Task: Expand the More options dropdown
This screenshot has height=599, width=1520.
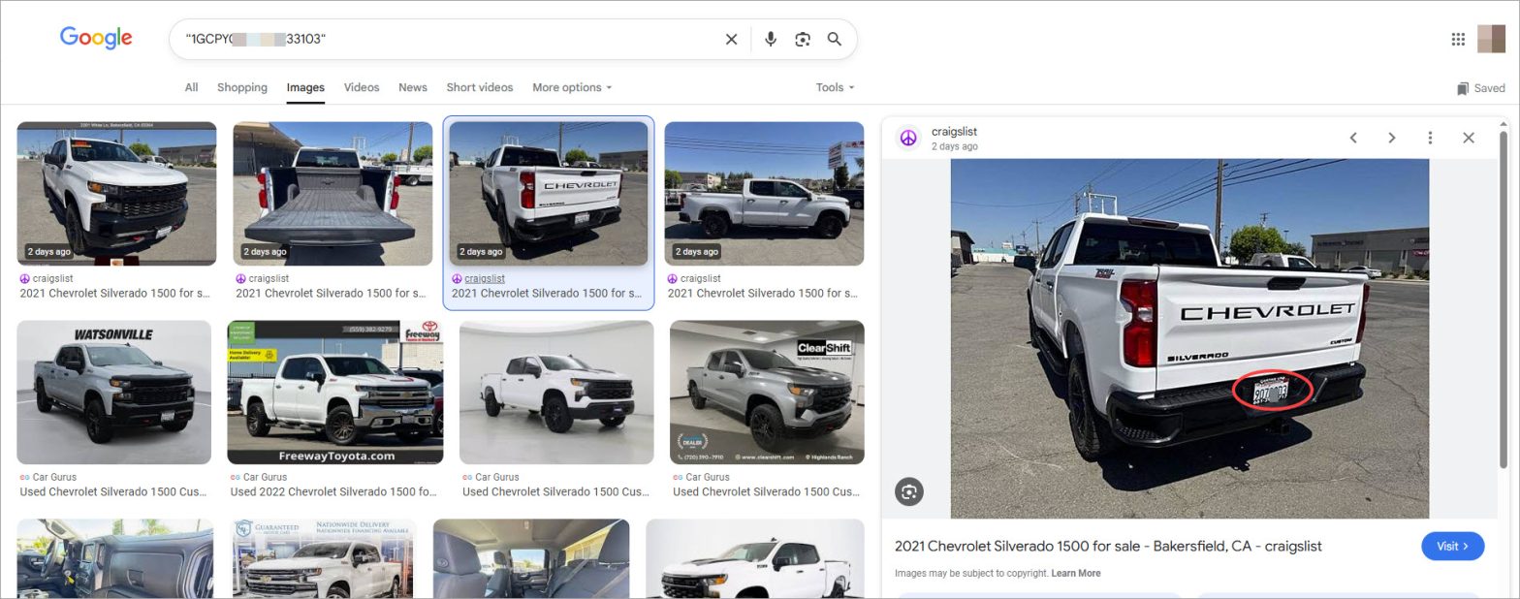Action: (x=572, y=87)
